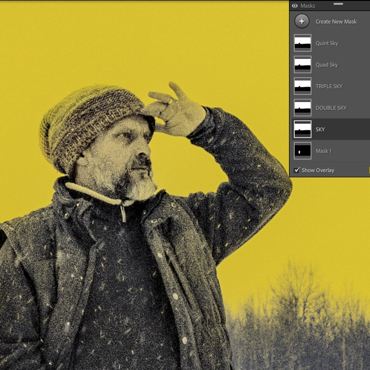The width and height of the screenshot is (370, 370).
Task: Select the DOUBLE SKY mask thumbnail
Action: tap(302, 108)
